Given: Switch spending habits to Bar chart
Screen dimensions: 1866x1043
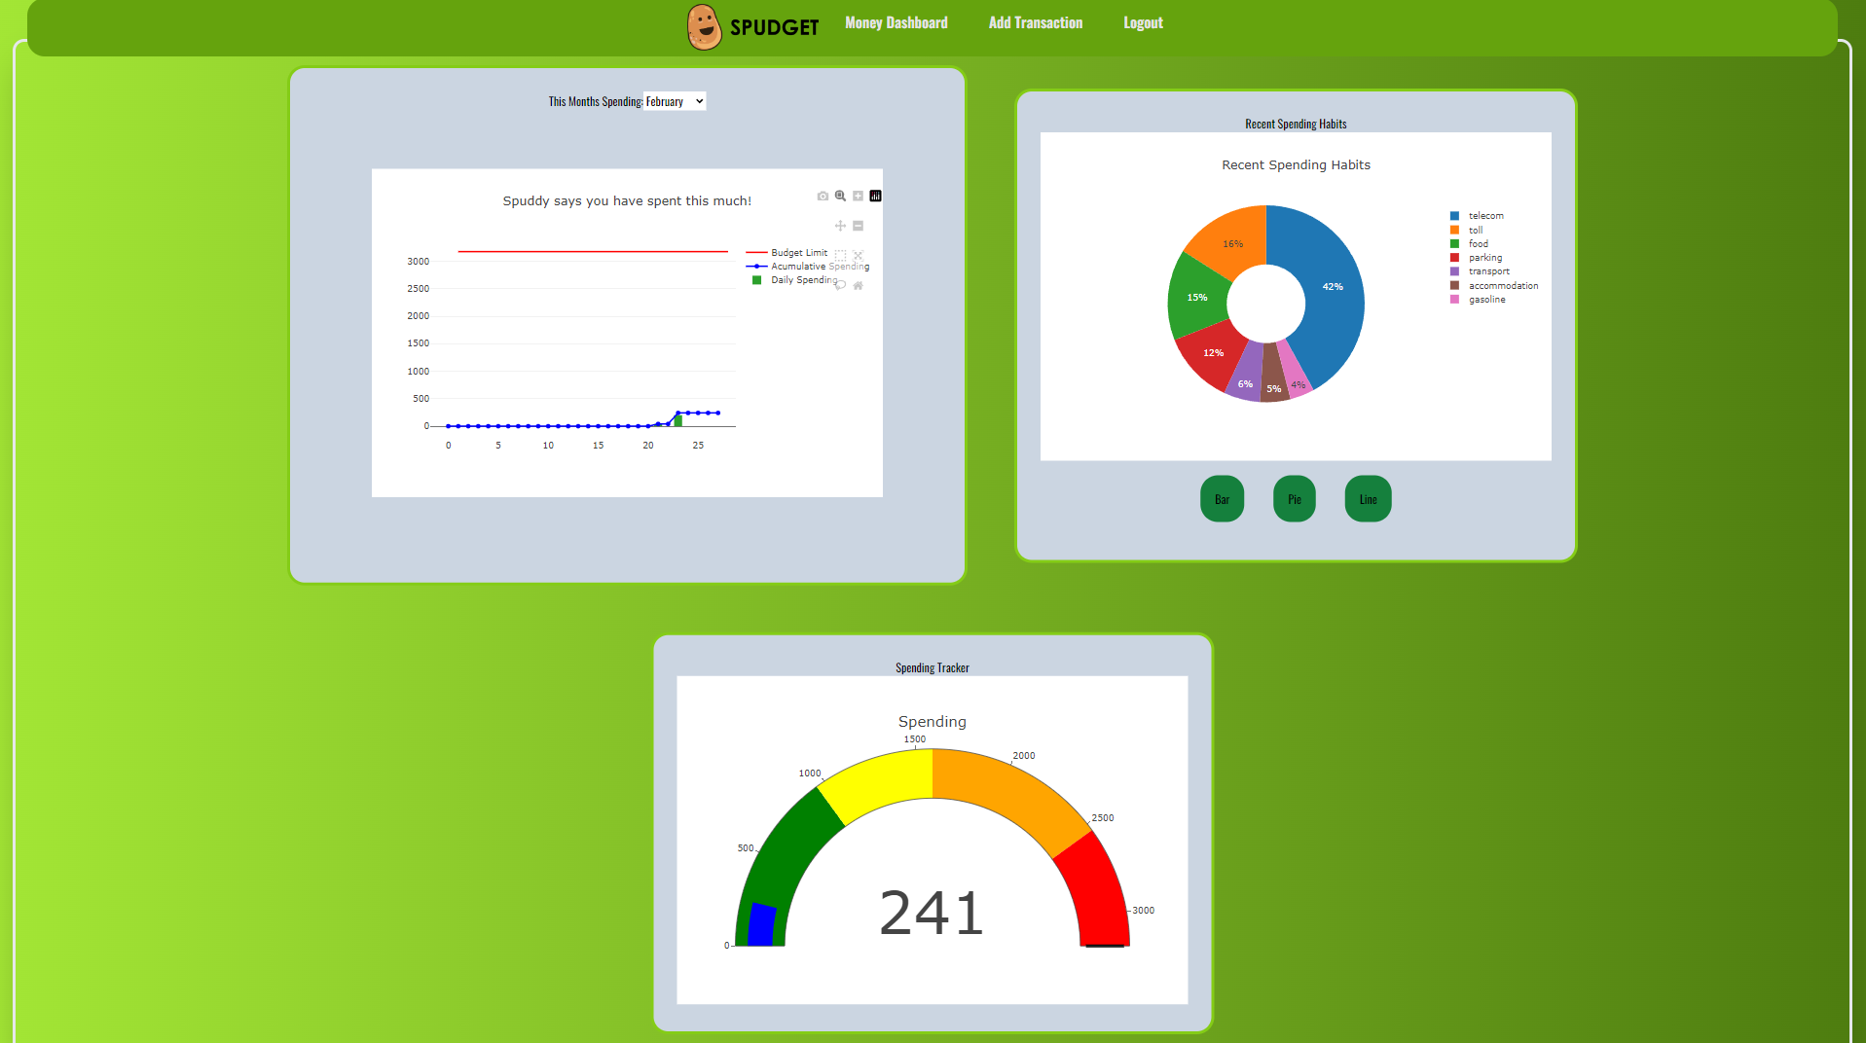Looking at the screenshot, I should [1221, 498].
